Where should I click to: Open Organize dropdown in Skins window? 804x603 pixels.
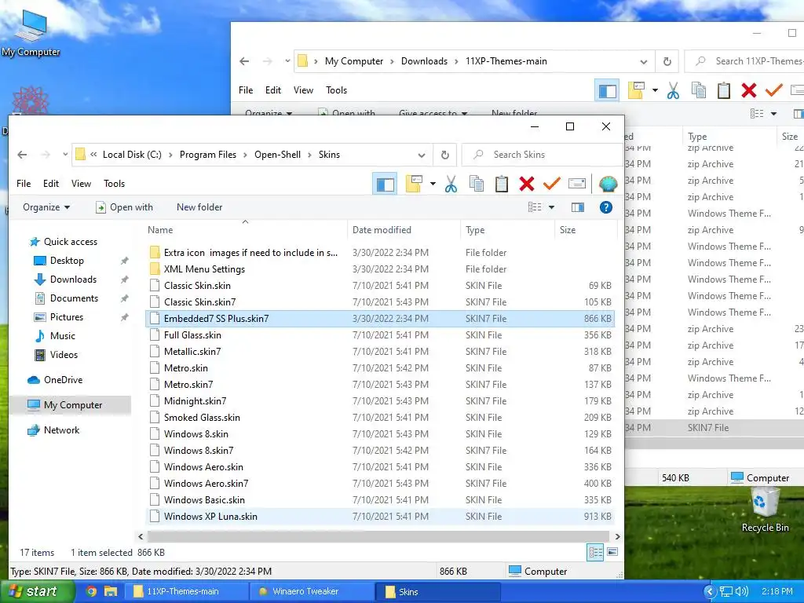(46, 207)
